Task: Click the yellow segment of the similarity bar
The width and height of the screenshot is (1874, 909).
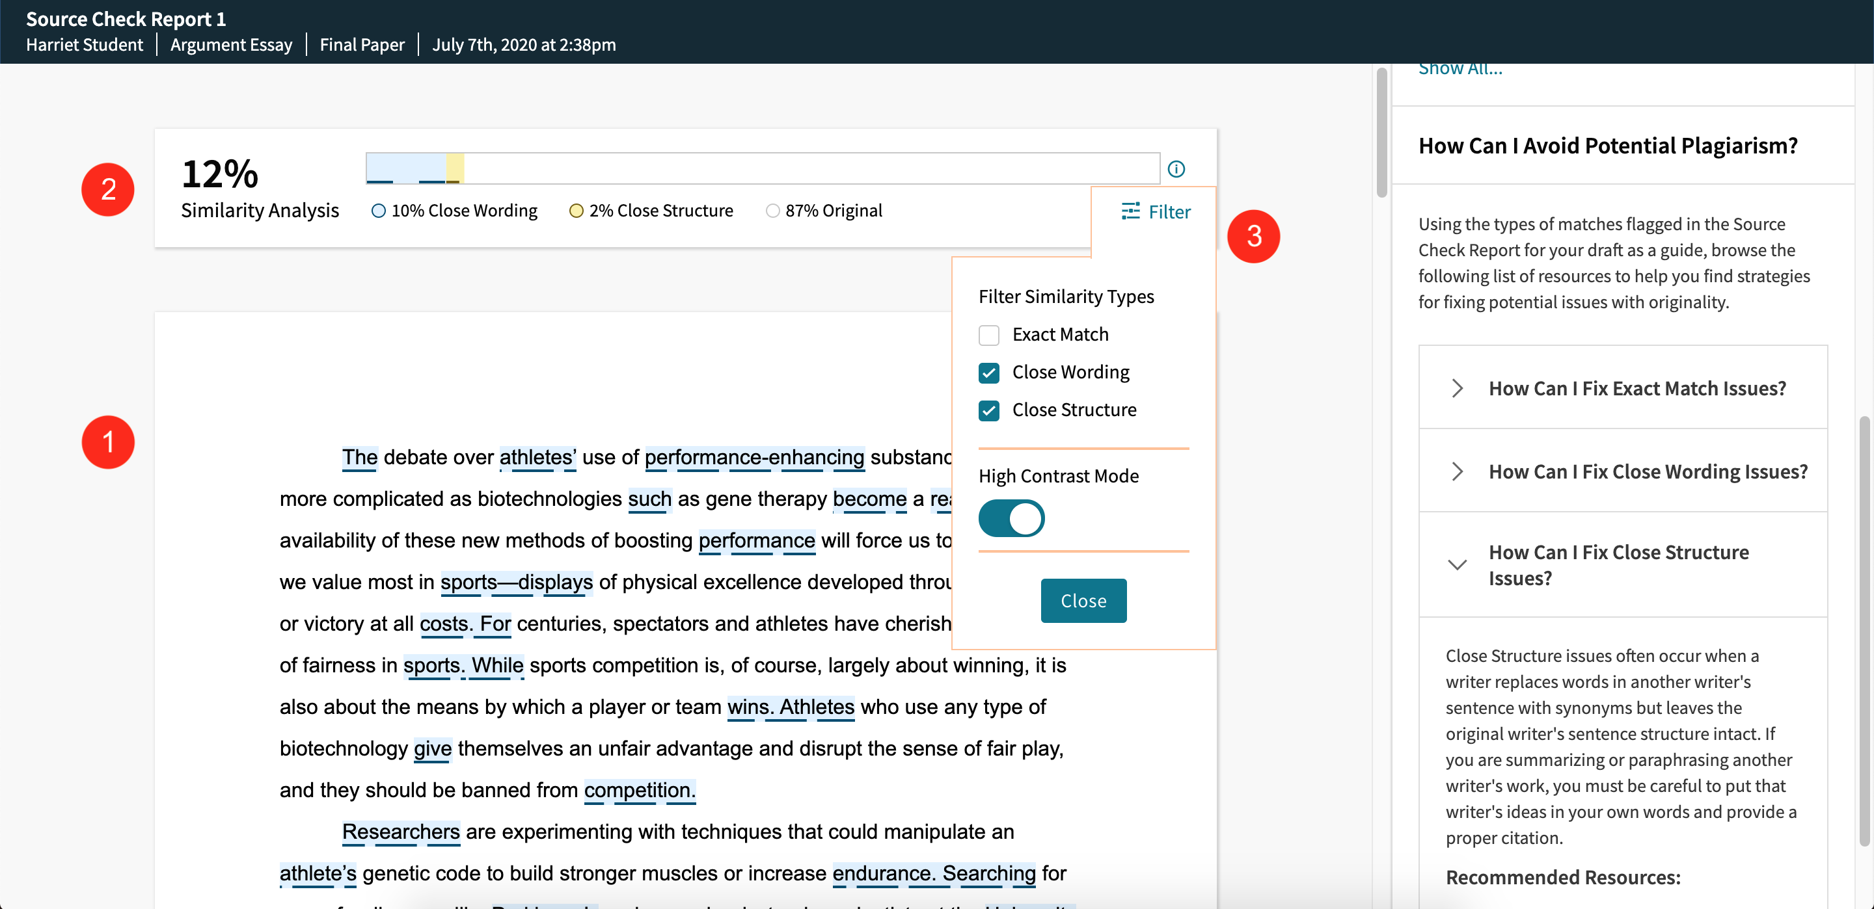Action: 456,168
